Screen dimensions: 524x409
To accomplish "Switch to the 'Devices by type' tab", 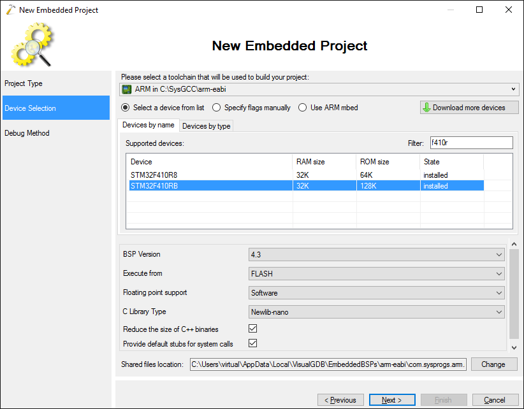I will point(206,126).
